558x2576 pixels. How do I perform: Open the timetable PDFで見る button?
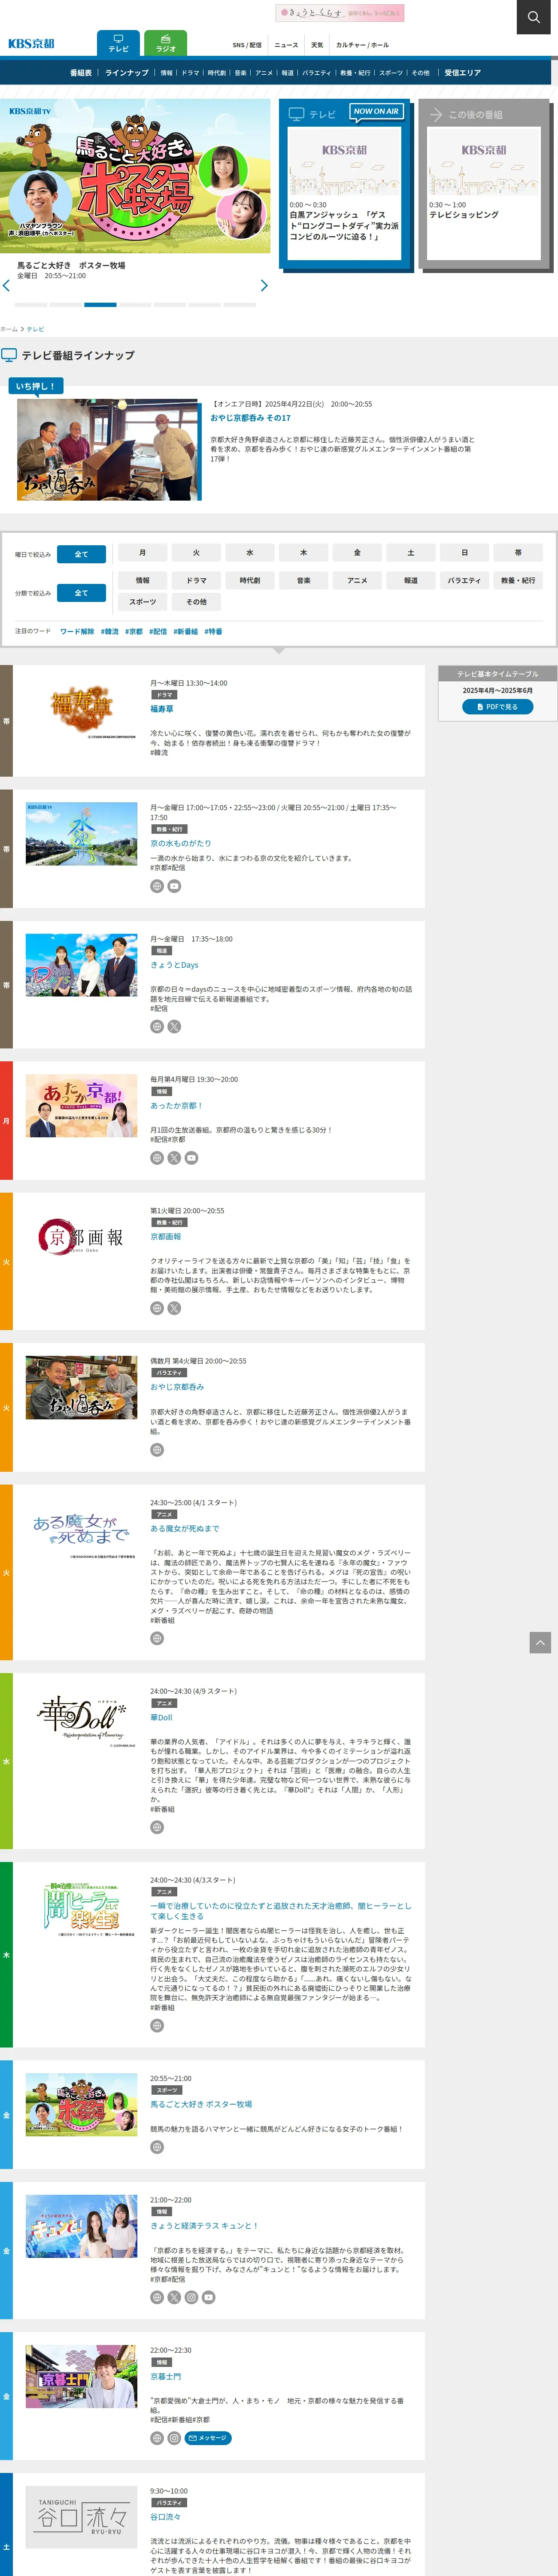[497, 706]
